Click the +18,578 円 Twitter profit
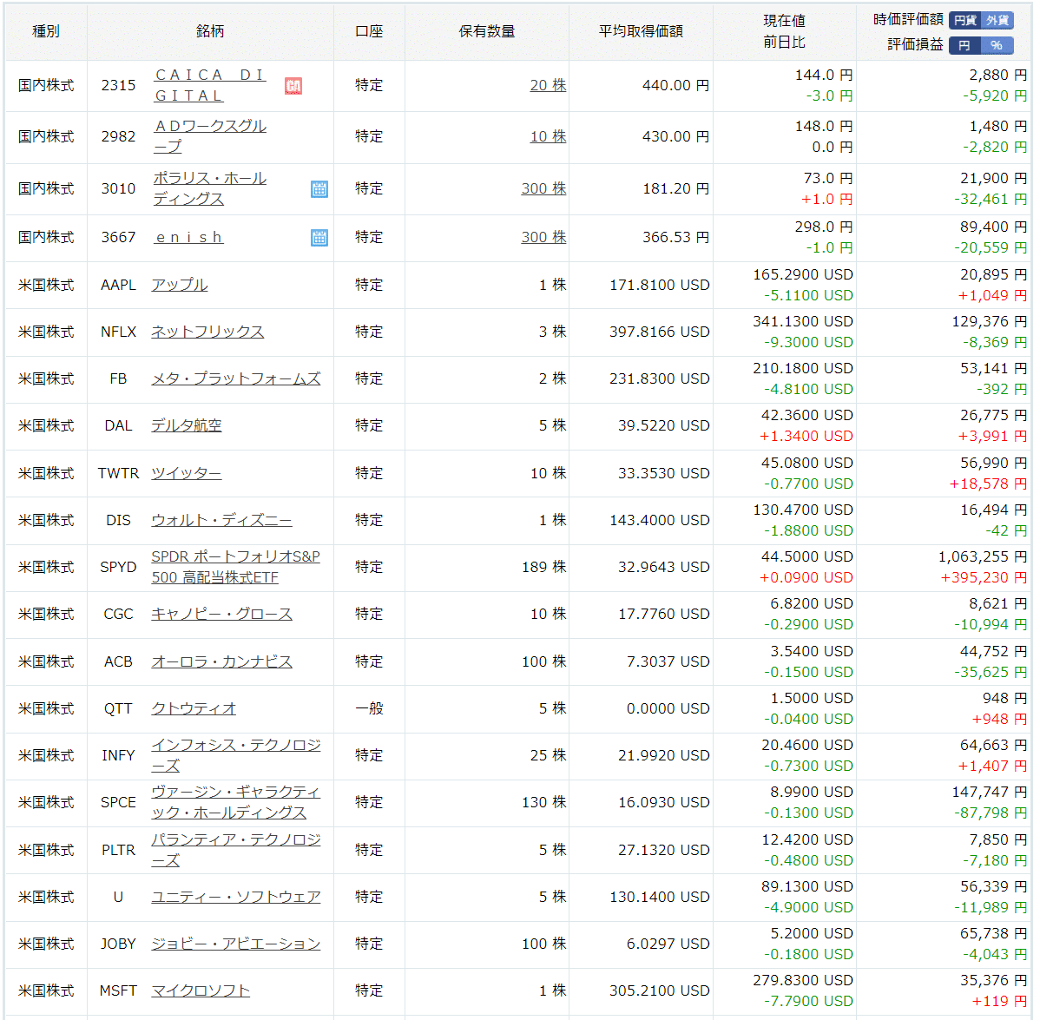This screenshot has height=1020, width=1040. click(988, 484)
